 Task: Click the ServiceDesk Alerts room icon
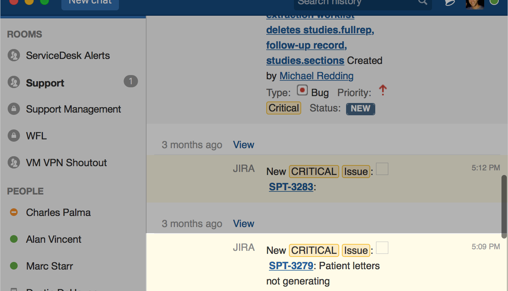point(14,56)
